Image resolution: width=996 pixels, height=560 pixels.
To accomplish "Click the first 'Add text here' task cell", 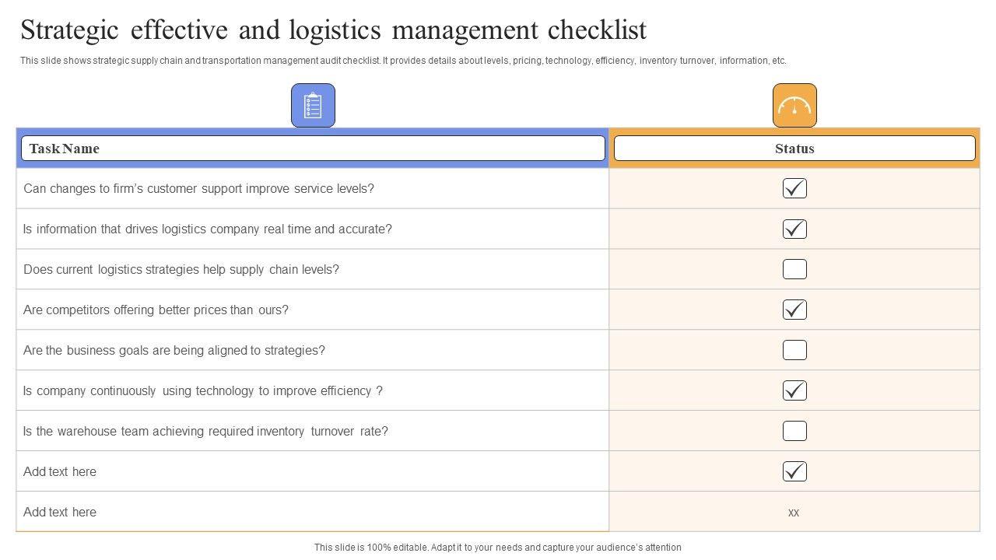I will [x=60, y=472].
